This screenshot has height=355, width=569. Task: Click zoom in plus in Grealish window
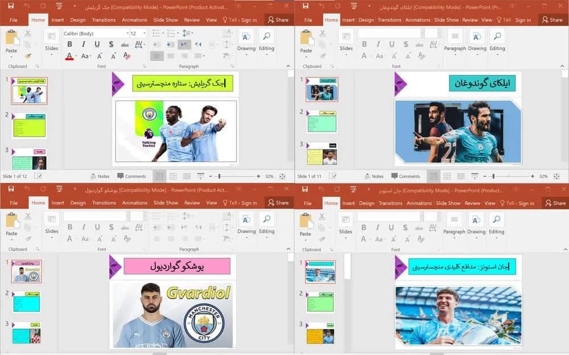point(258,176)
